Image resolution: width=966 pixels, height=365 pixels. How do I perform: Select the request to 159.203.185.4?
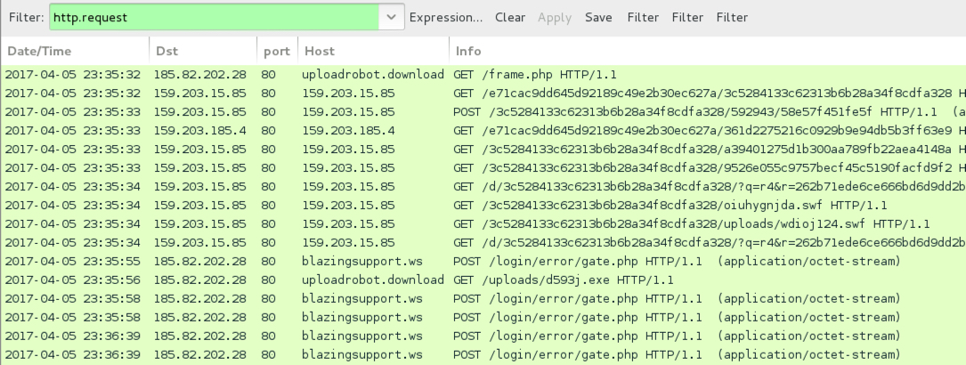tap(483, 131)
